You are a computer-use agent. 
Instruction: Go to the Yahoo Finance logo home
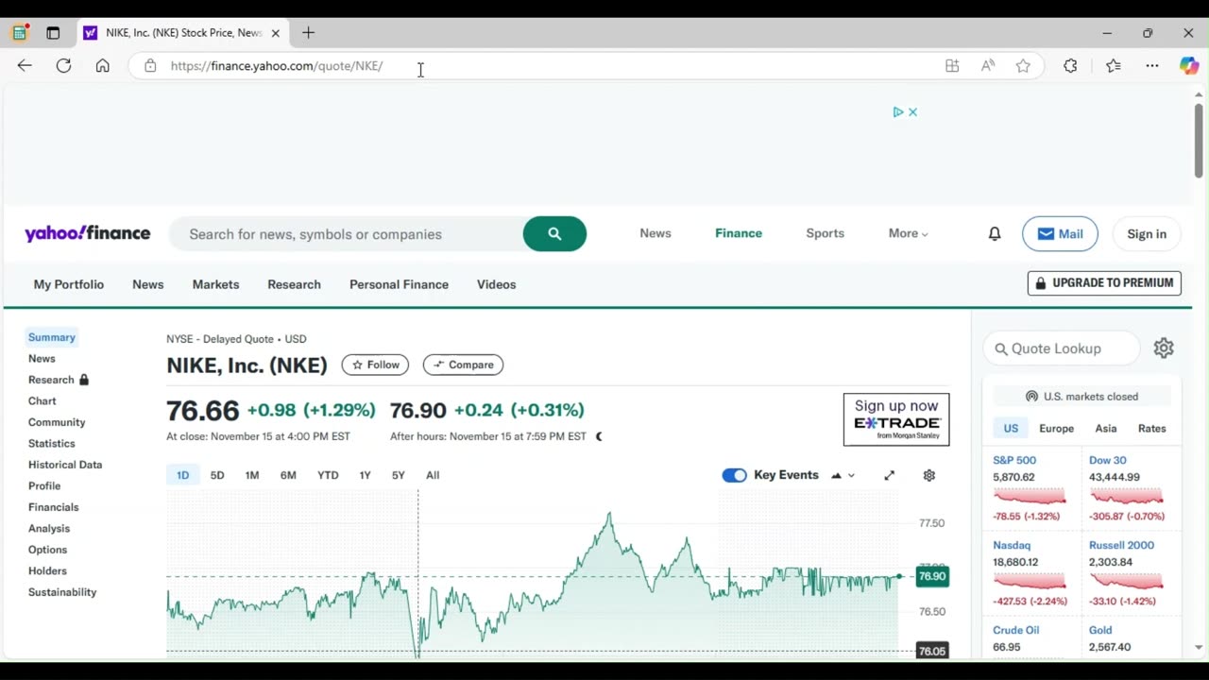click(87, 233)
